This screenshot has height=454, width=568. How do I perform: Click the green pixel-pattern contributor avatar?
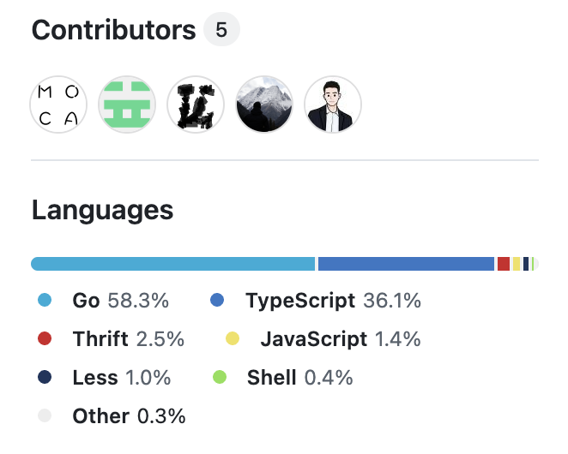[x=127, y=105]
